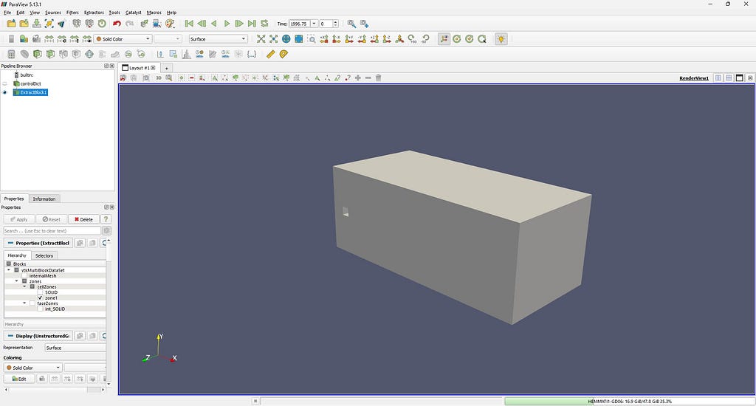Apply the Slice filter icon

coord(50,54)
